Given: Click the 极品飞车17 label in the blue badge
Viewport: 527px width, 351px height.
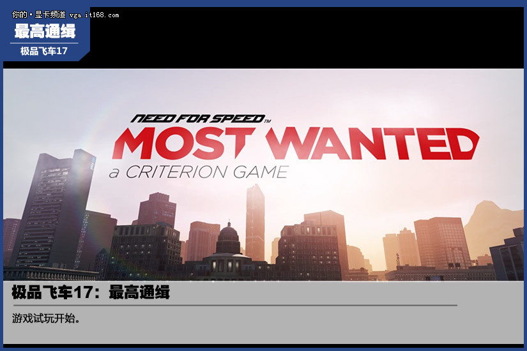Looking at the screenshot, I should pos(44,51).
